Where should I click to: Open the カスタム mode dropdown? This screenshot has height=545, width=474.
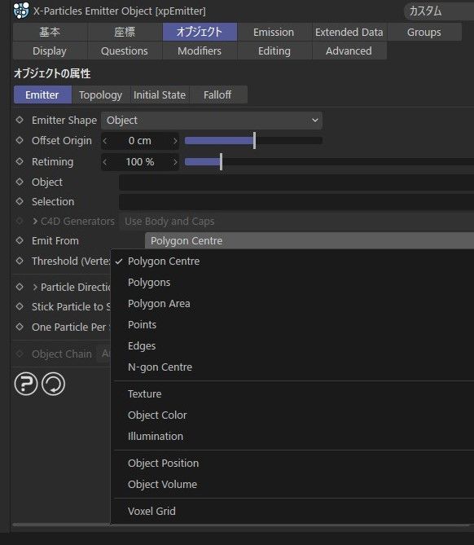tap(438, 11)
